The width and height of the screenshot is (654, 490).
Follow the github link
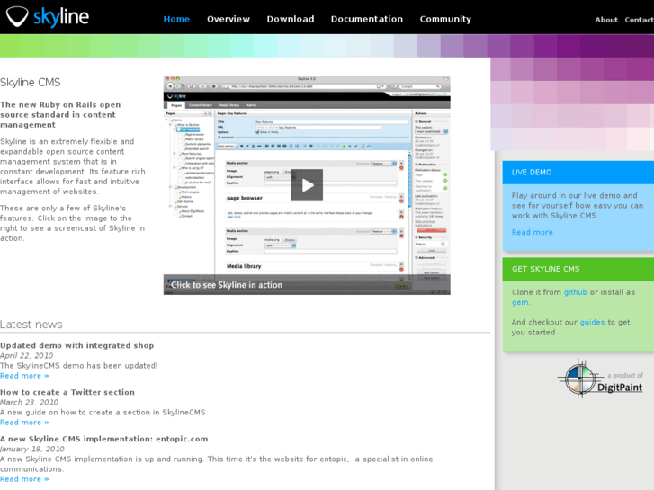click(575, 292)
